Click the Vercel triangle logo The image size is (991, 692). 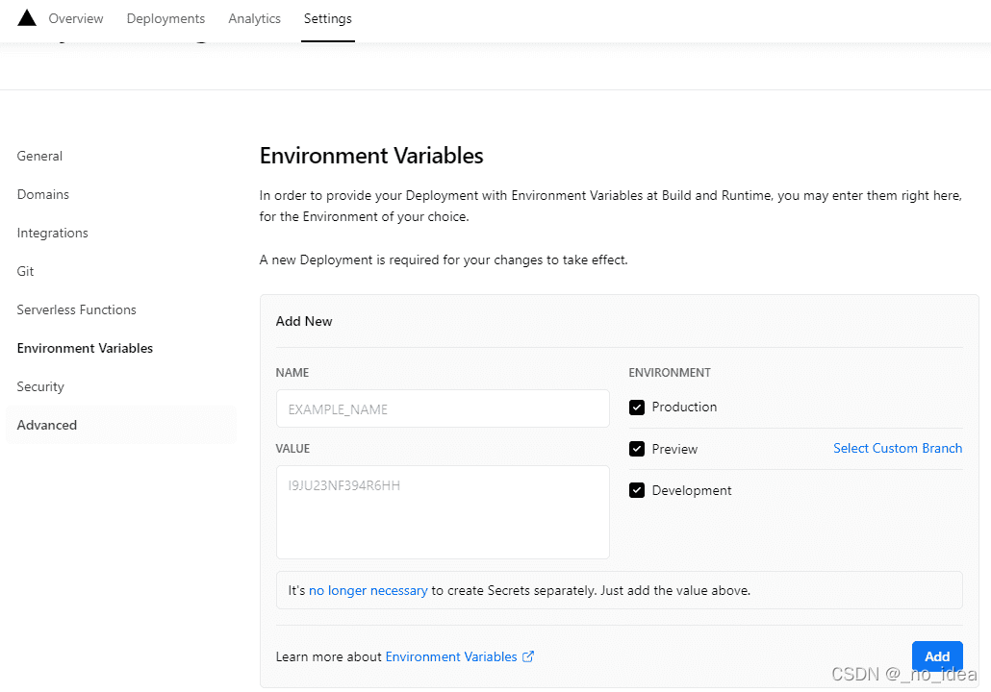pyautogui.click(x=27, y=18)
